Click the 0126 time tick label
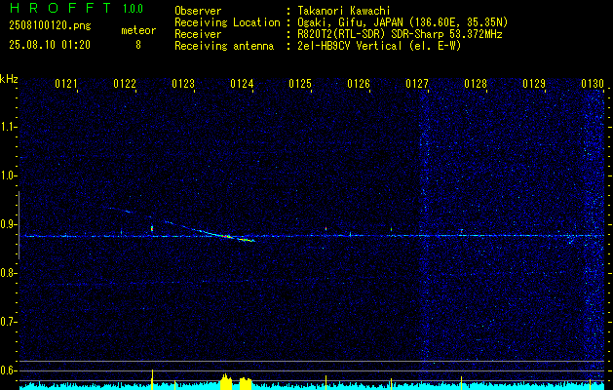This screenshot has width=613, height=390. point(359,84)
